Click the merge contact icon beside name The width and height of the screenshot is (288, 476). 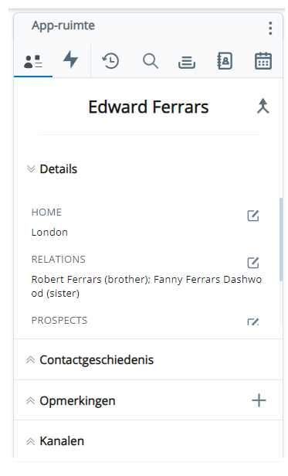point(263,106)
